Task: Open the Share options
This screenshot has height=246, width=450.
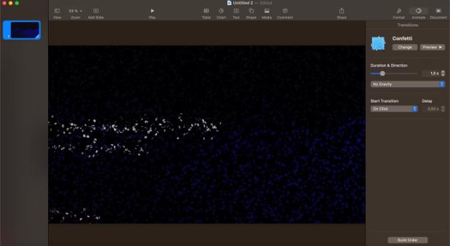Action: coord(341,11)
